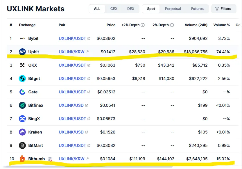Click the +2% Depth info icon
The width and height of the screenshot is (242, 169).
(143, 25)
